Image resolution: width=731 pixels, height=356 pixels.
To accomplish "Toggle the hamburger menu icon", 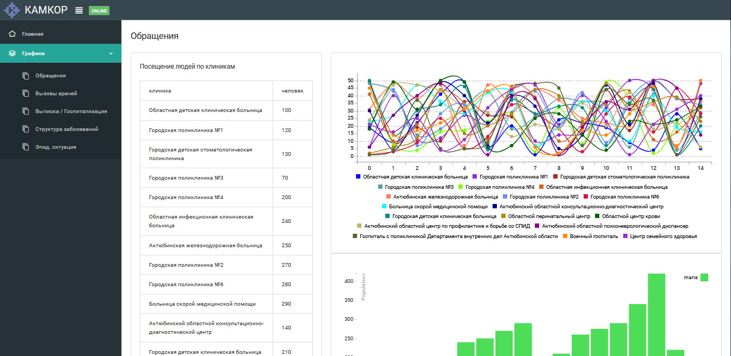I will pyautogui.click(x=79, y=10).
